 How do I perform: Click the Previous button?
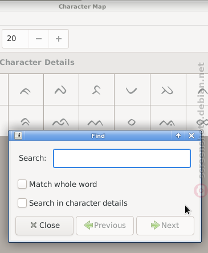105,226
